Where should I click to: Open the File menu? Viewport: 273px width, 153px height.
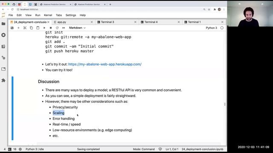(x=11, y=15)
